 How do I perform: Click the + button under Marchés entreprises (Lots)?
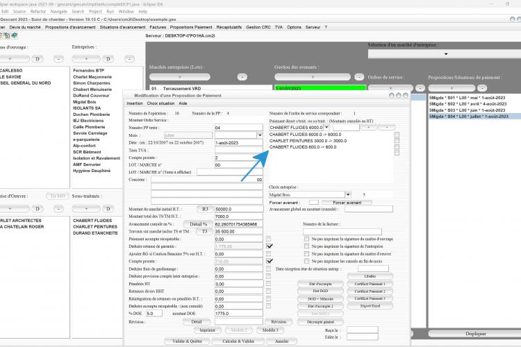coord(180,77)
